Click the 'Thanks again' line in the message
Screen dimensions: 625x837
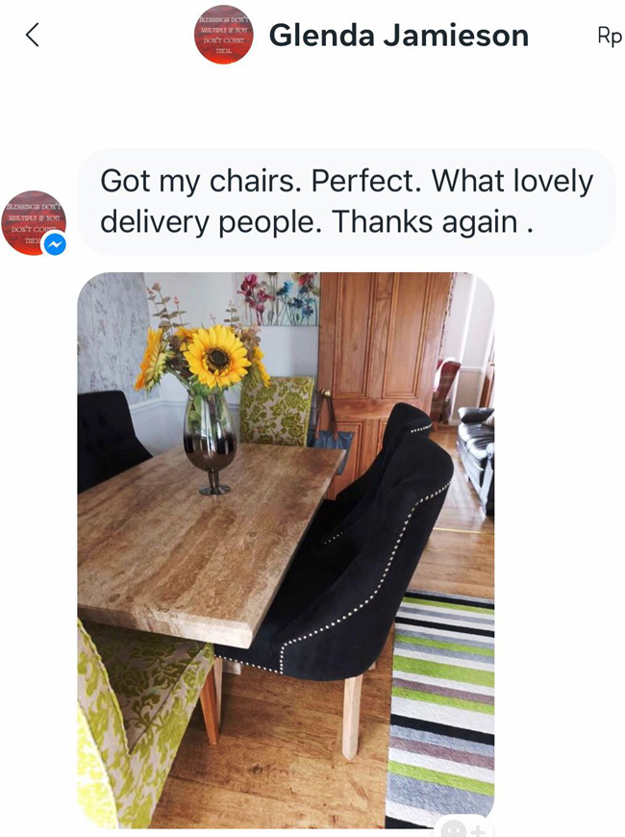tap(424, 221)
